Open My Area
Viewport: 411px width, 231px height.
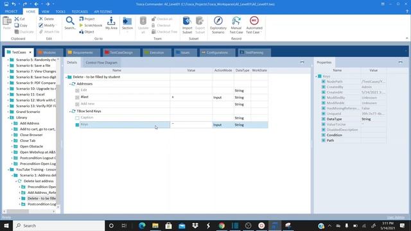pyautogui.click(x=111, y=23)
